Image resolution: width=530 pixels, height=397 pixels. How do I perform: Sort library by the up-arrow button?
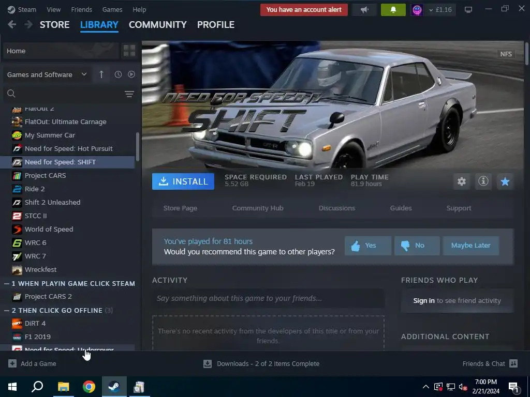coord(101,74)
